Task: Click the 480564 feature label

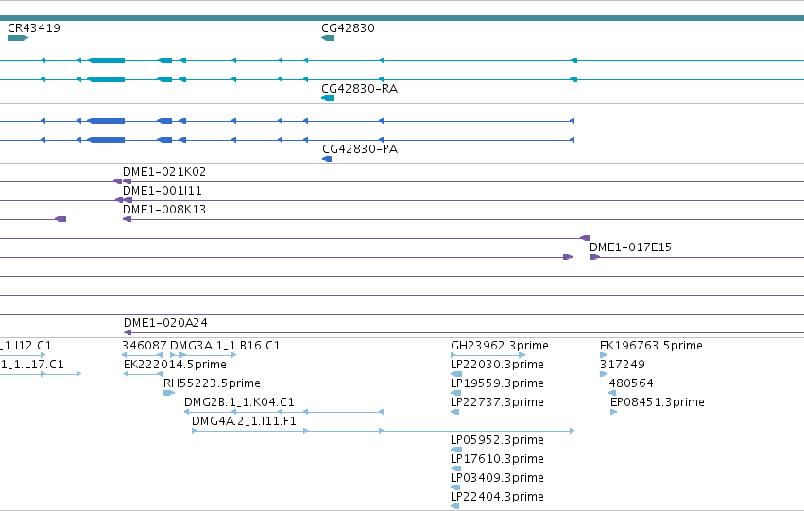Action: (x=631, y=383)
